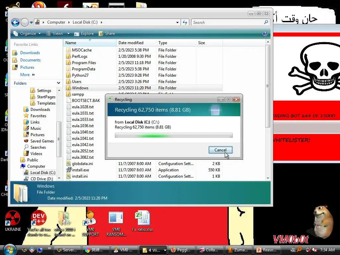Open the Windows Start orb
The height and width of the screenshot is (255, 340).
click(10, 249)
